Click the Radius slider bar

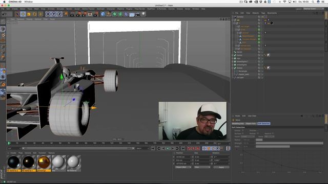pos(290,140)
